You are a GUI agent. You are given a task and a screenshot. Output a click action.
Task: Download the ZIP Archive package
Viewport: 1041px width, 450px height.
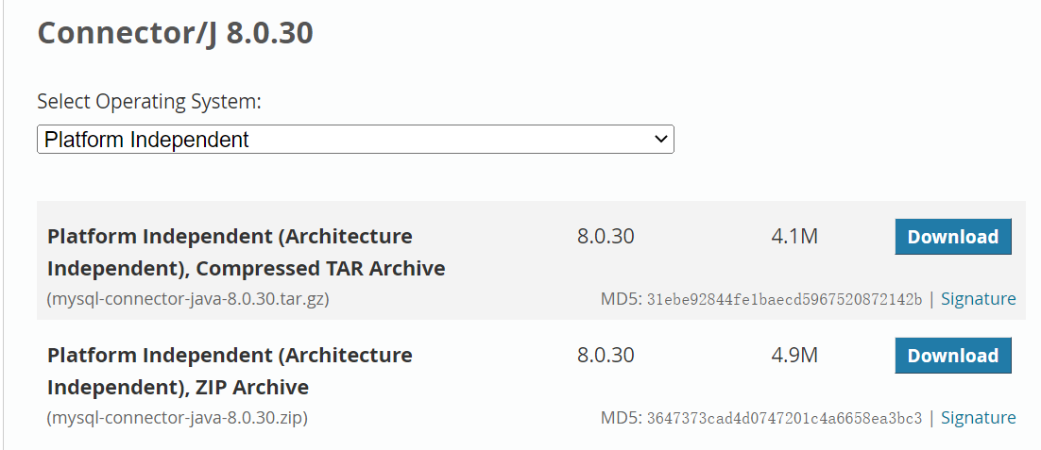(x=952, y=356)
